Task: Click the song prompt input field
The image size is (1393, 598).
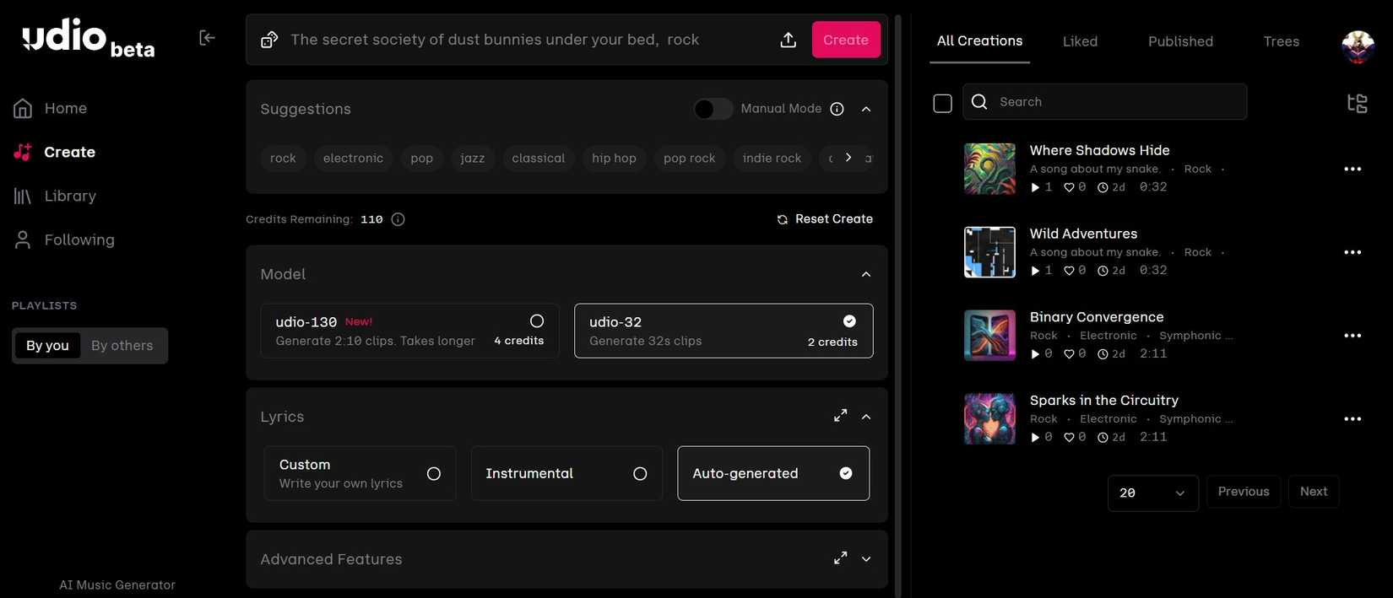Action: click(528, 40)
